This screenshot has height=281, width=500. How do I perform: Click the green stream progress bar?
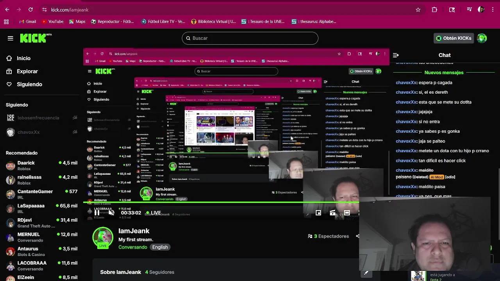tap(221, 203)
